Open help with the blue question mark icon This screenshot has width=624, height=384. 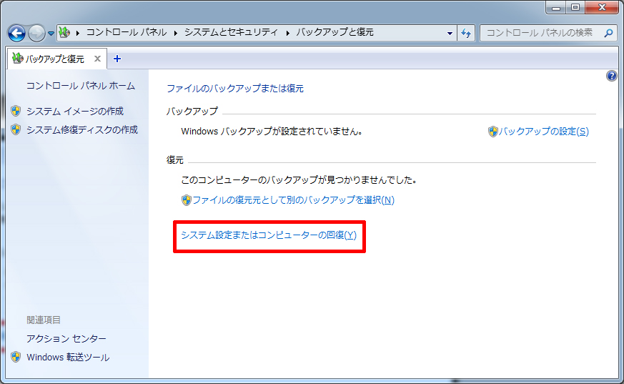coord(611,76)
